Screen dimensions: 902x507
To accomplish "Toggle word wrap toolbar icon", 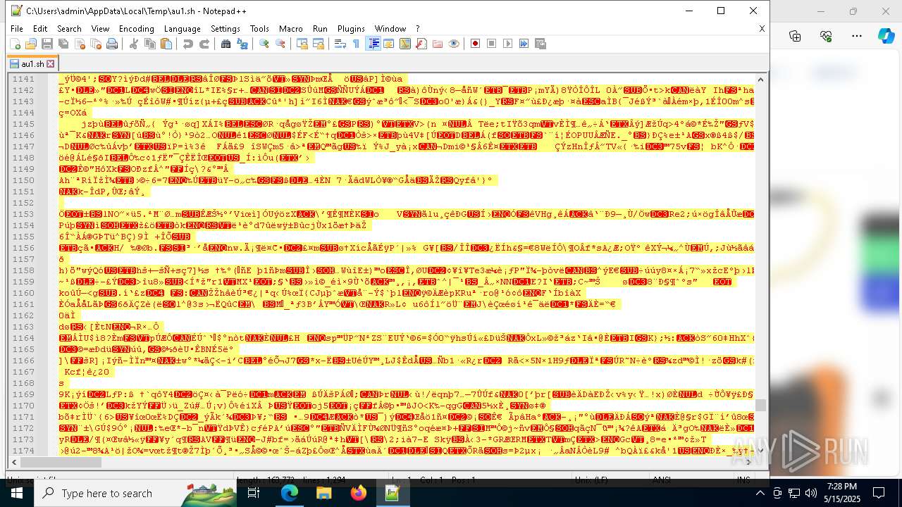I will (x=340, y=44).
